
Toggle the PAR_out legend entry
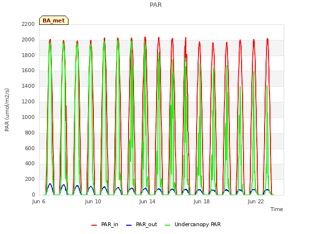(141, 224)
